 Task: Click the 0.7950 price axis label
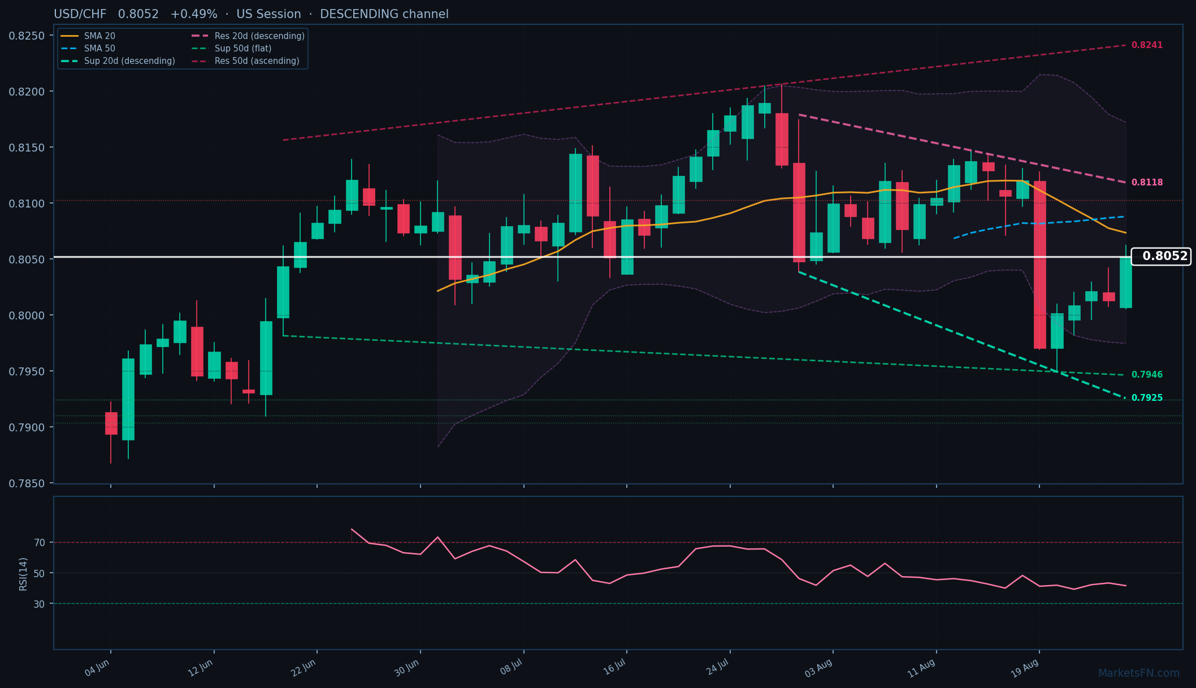(x=27, y=371)
